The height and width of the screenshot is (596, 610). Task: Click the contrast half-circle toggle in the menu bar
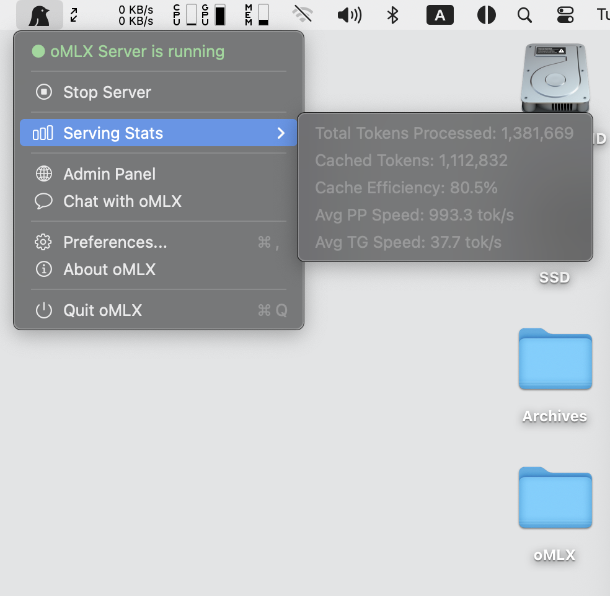(487, 14)
